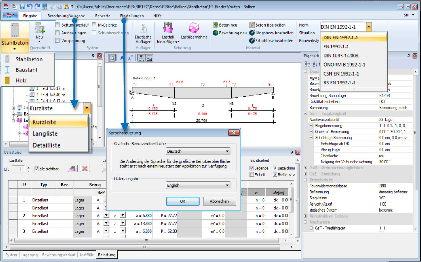Expand the Konstruktive Details section
Screen dimensions: 421x262
point(306,216)
